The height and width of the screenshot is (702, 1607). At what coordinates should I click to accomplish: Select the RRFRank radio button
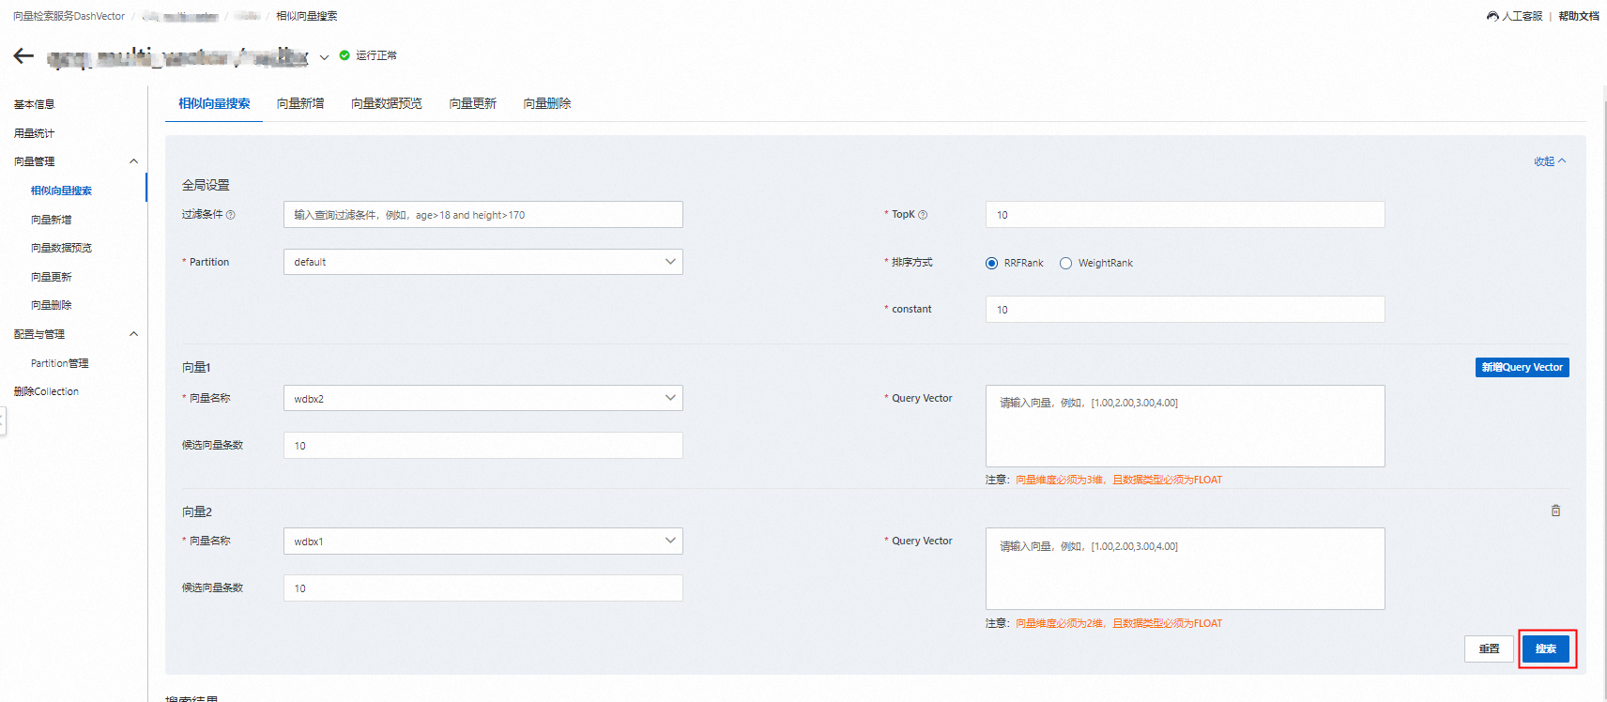[x=991, y=264]
